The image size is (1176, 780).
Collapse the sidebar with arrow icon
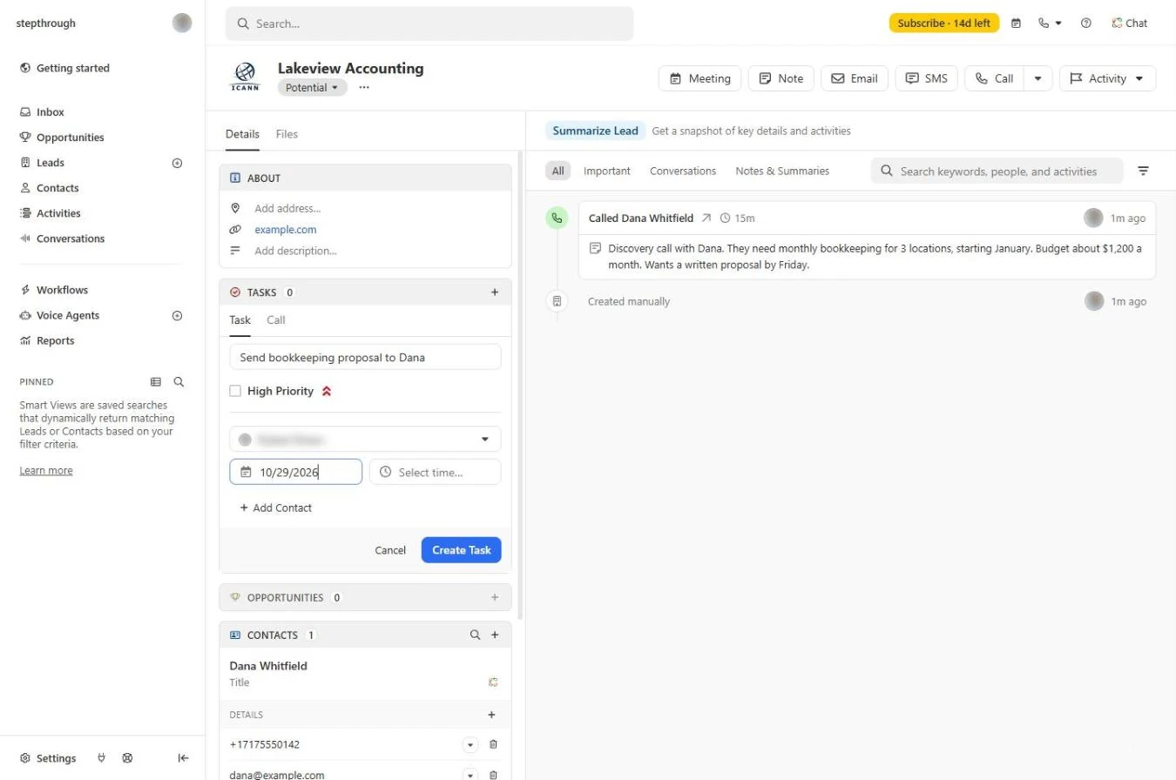(183, 758)
